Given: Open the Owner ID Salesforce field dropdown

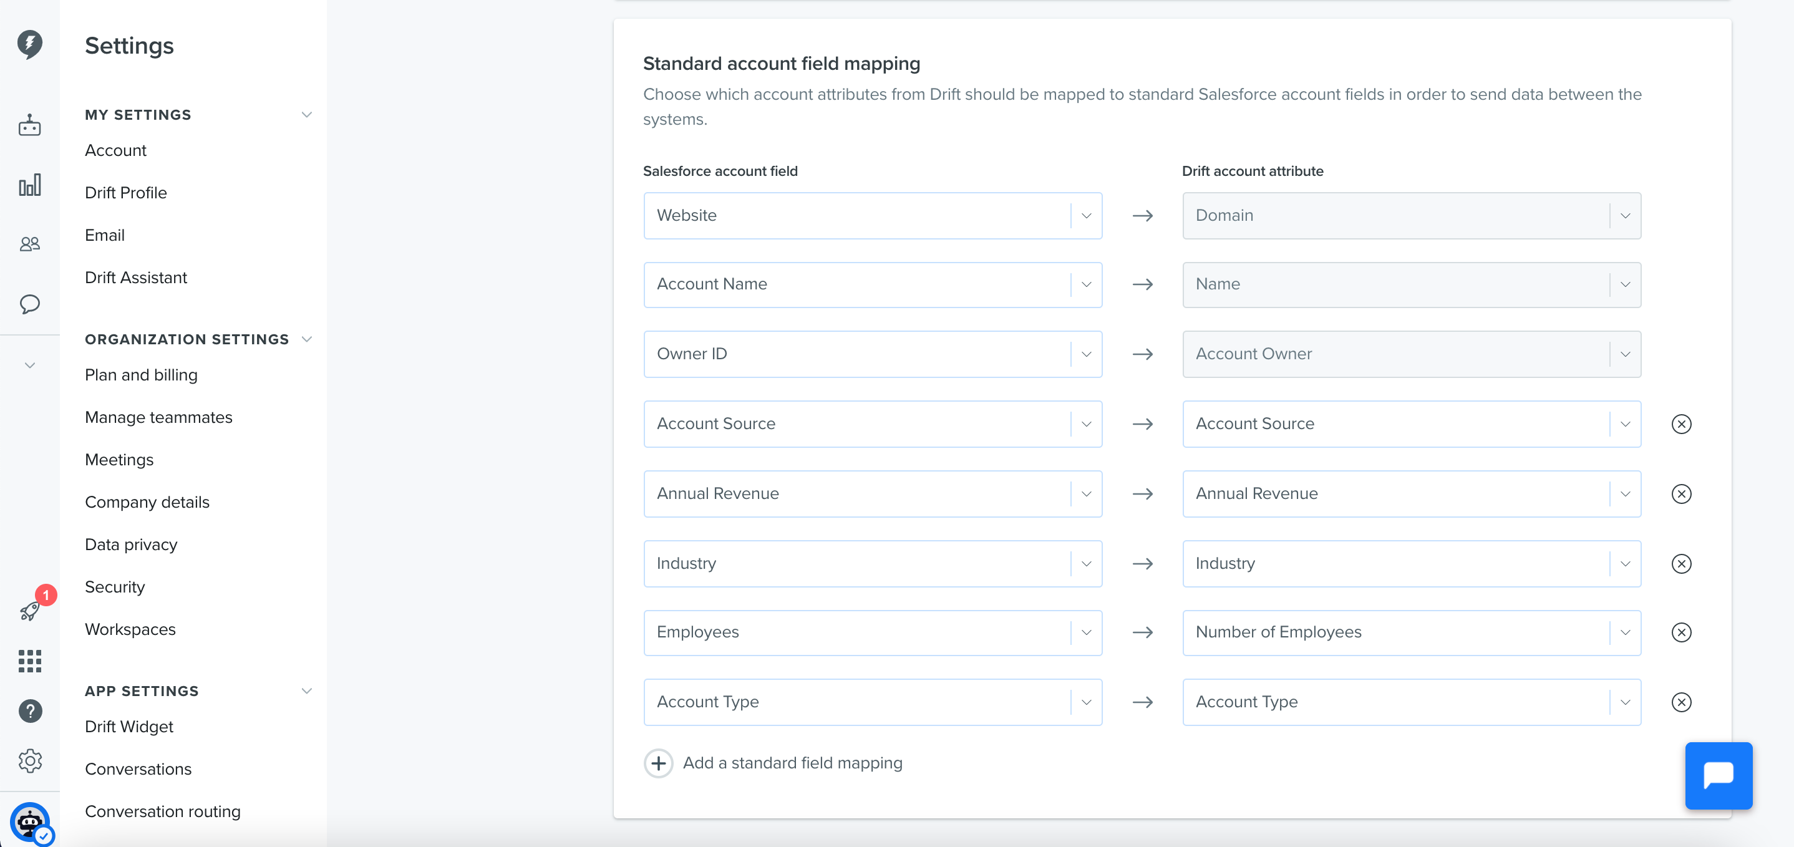Looking at the screenshot, I should tap(873, 354).
